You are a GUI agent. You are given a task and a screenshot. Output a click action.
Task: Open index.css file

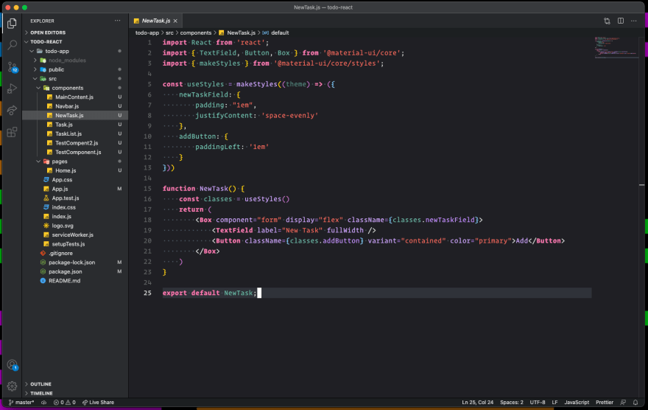tap(75, 207)
